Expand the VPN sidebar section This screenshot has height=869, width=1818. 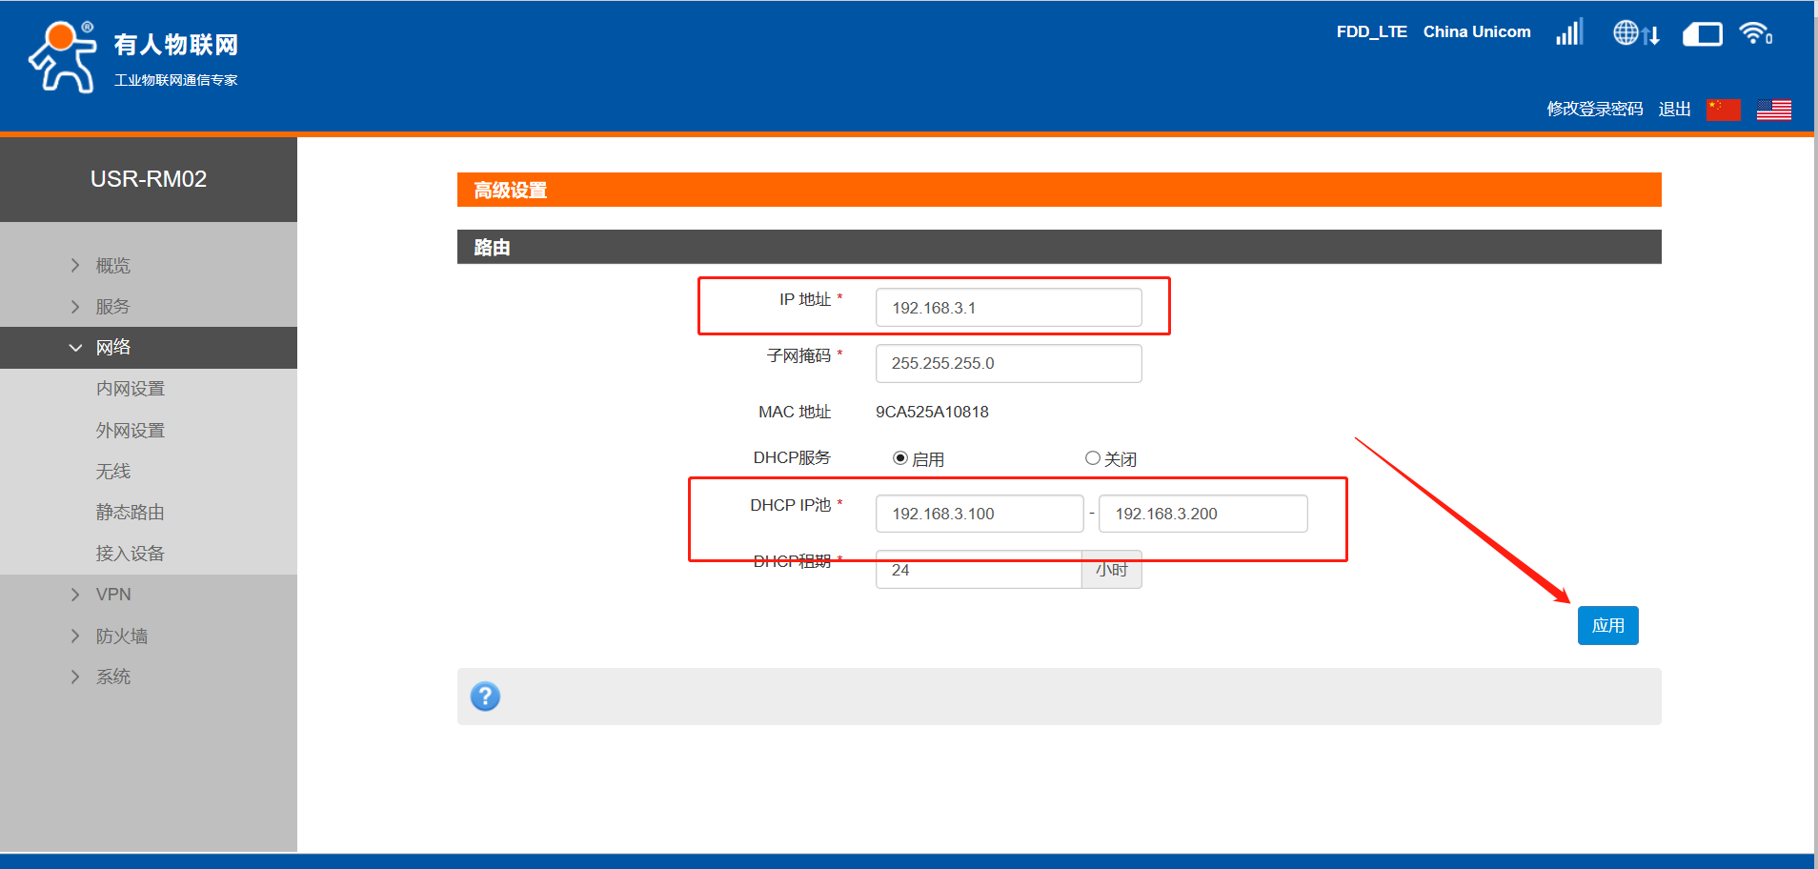(112, 595)
